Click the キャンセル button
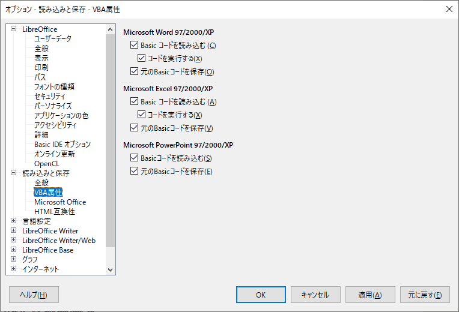This screenshot has height=312, width=459. pos(315,295)
